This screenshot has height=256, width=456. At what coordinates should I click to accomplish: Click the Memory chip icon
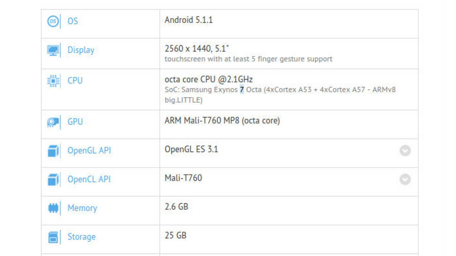[53, 208]
